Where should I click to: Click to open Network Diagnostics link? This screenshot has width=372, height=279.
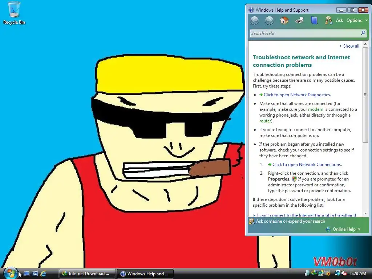[x=297, y=95]
